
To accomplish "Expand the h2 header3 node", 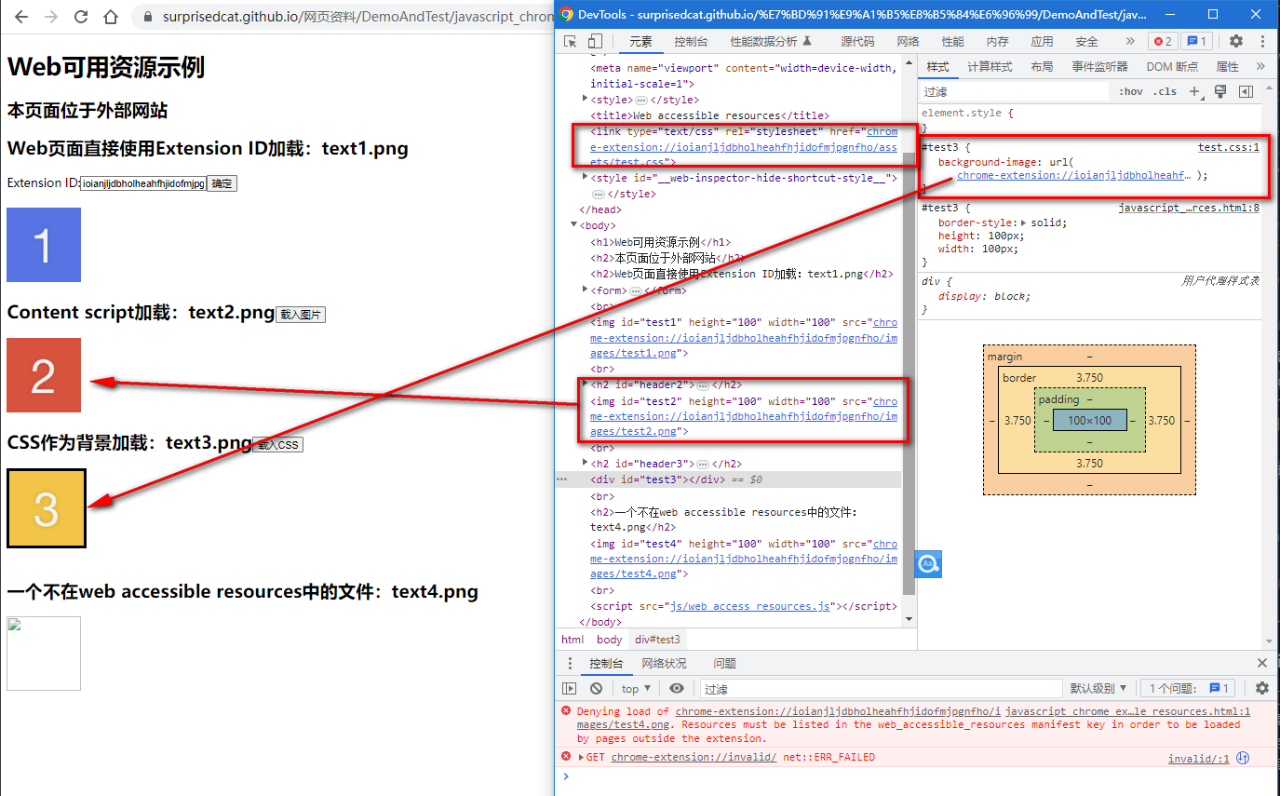I will pos(585,463).
